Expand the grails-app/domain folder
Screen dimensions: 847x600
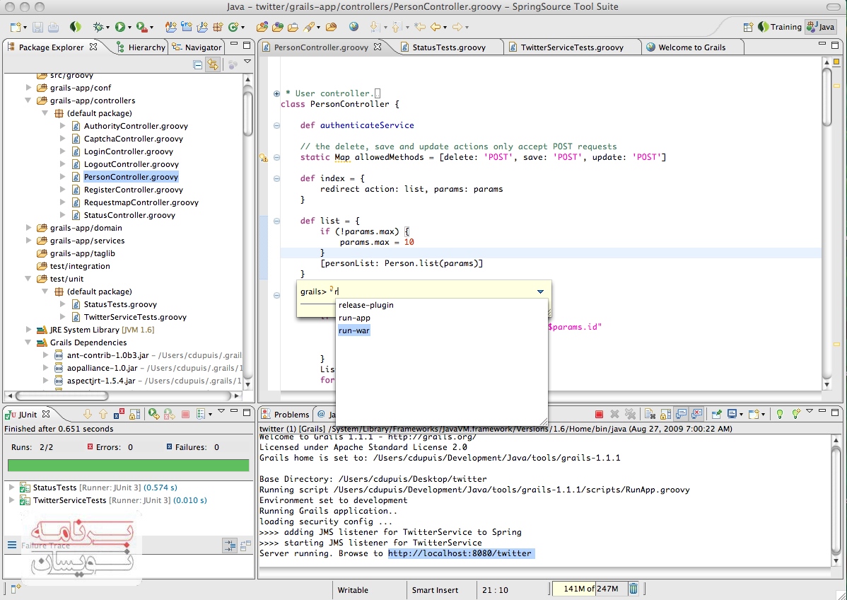tap(29, 228)
